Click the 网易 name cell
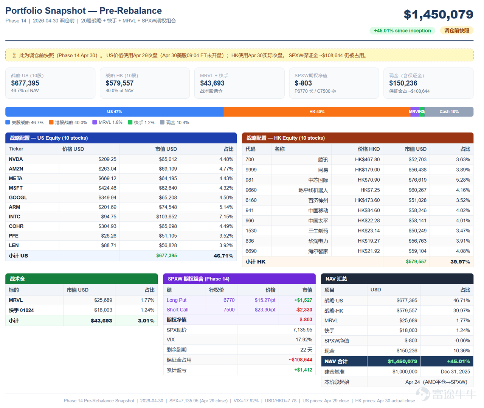The height and width of the screenshot is (408, 484). click(x=301, y=170)
